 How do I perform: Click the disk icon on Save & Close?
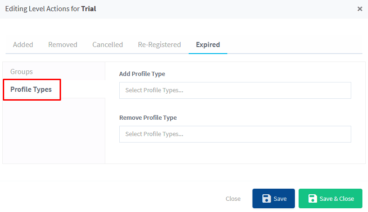pos(313,198)
